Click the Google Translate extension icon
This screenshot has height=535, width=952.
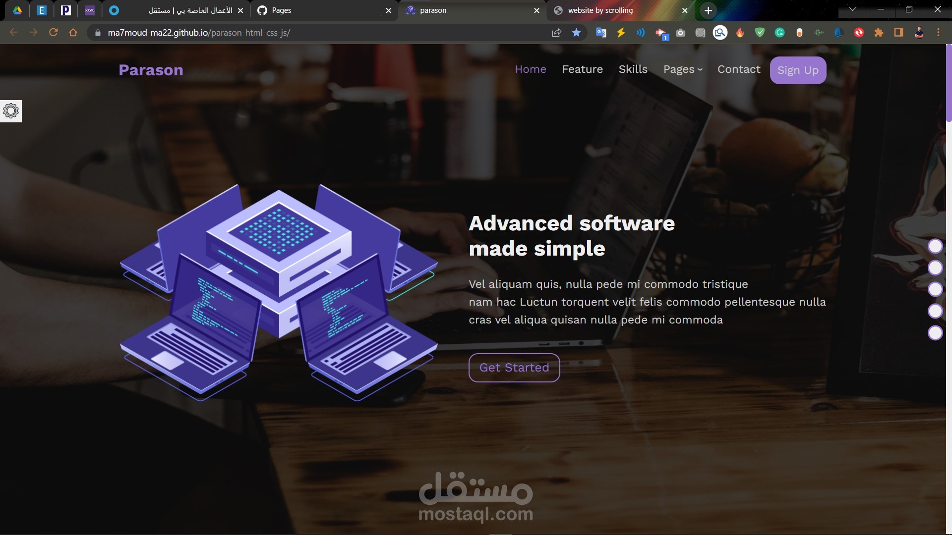(x=601, y=33)
